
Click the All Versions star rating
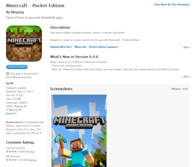[x=12, y=160]
